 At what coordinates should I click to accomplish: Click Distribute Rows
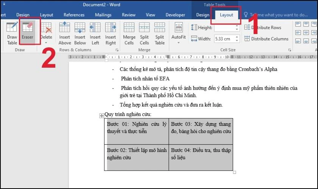point(263,27)
